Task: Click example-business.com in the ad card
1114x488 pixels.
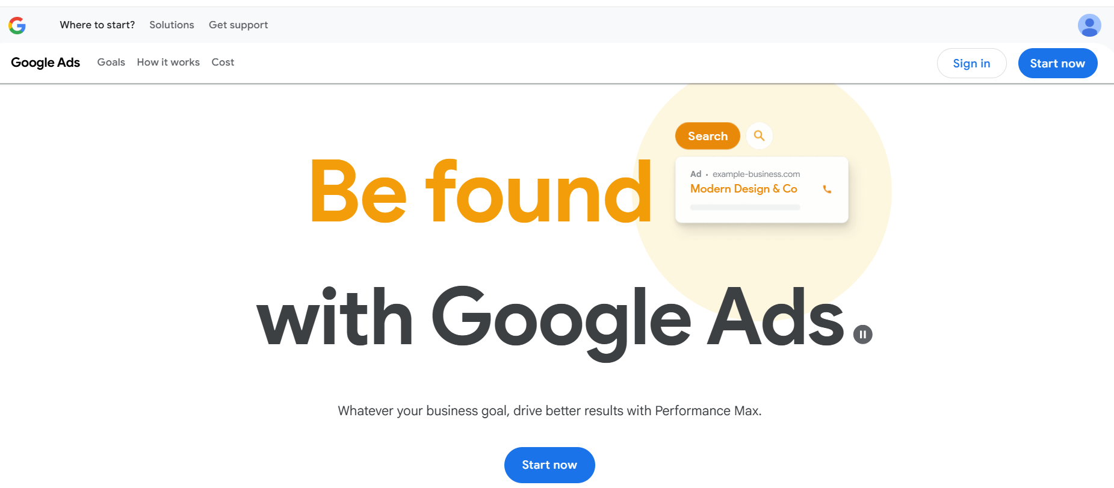Action: point(755,173)
